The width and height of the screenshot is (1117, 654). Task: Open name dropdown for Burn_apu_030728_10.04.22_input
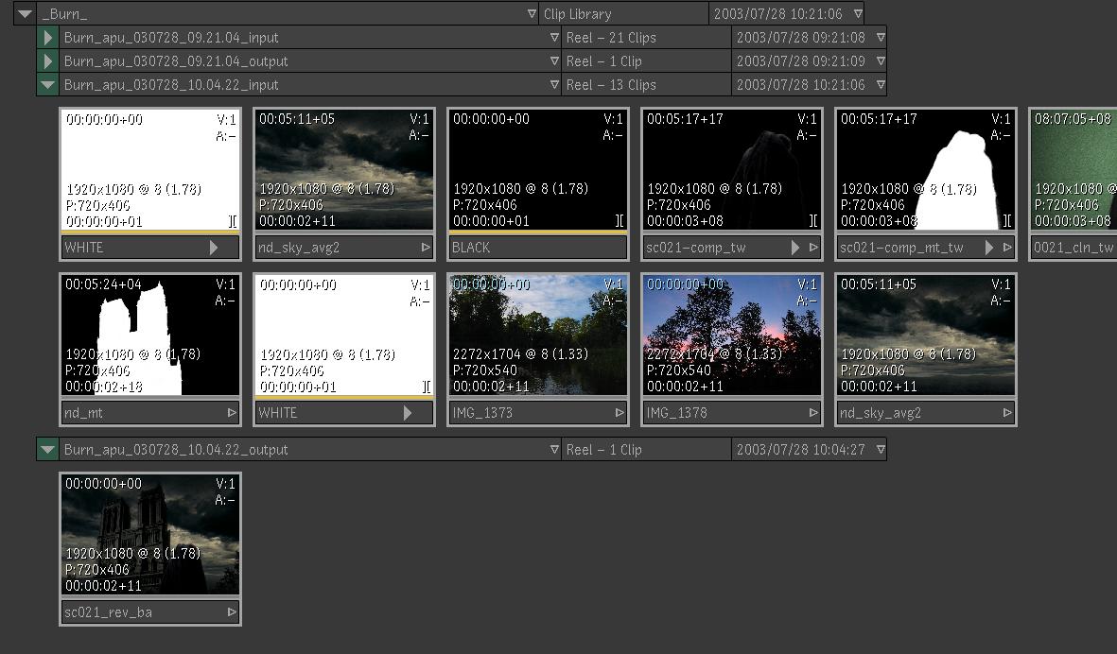point(554,85)
